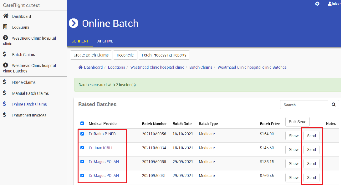Viewport: 342px width, 193px height.
Task: Send the Dr Juan KHILL batch
Action: pos(311,150)
